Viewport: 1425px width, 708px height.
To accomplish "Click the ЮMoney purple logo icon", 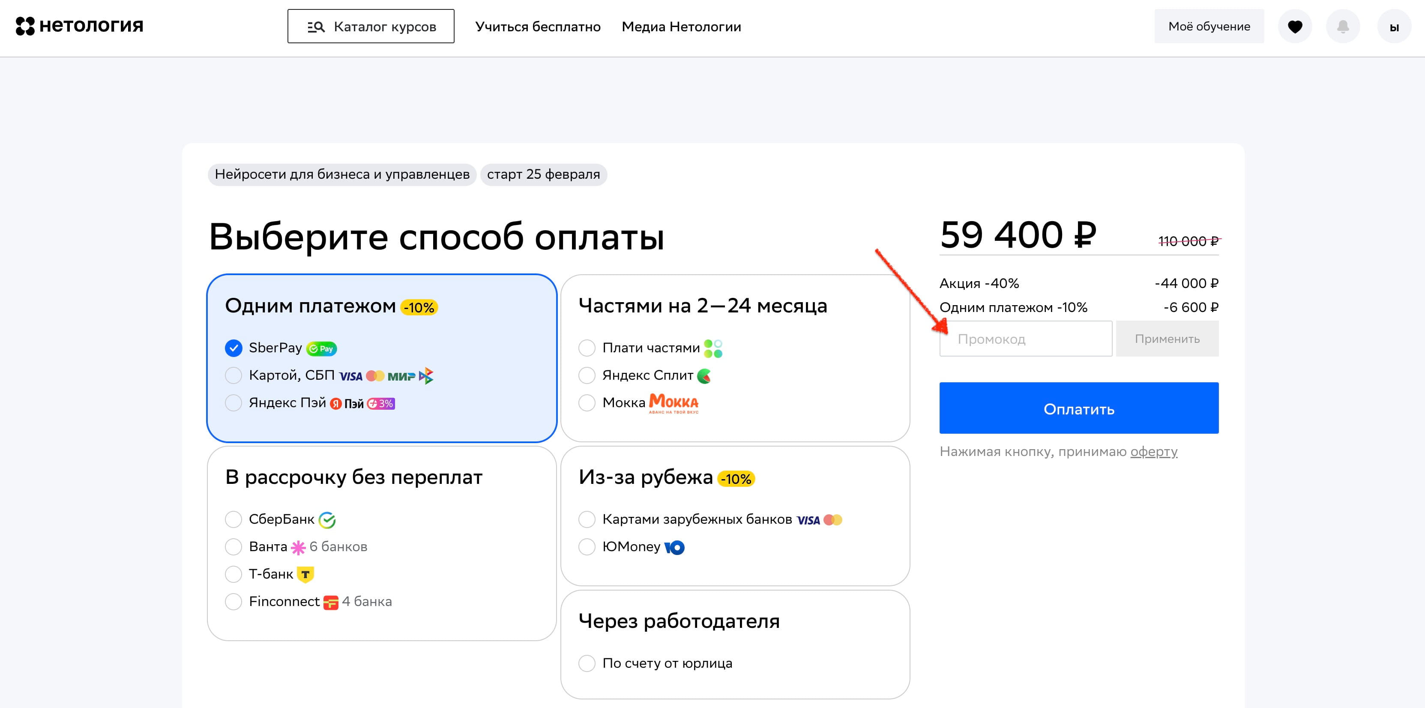I will [674, 547].
